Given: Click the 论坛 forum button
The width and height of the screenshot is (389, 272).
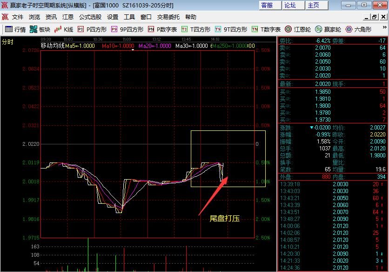Looking at the screenshot, I should [293, 5].
